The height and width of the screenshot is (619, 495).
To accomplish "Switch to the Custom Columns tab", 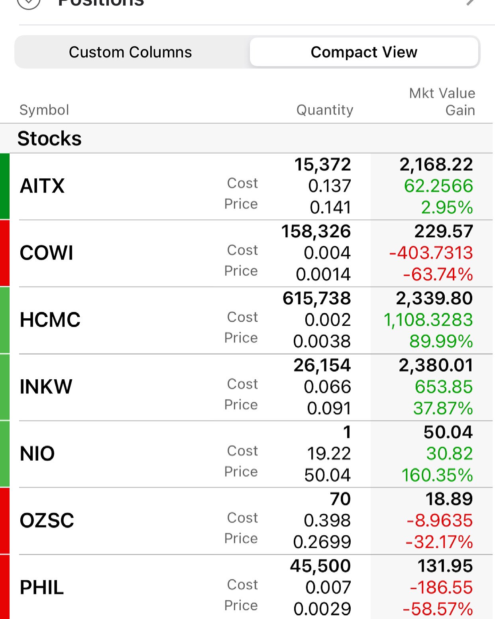I will [x=130, y=52].
